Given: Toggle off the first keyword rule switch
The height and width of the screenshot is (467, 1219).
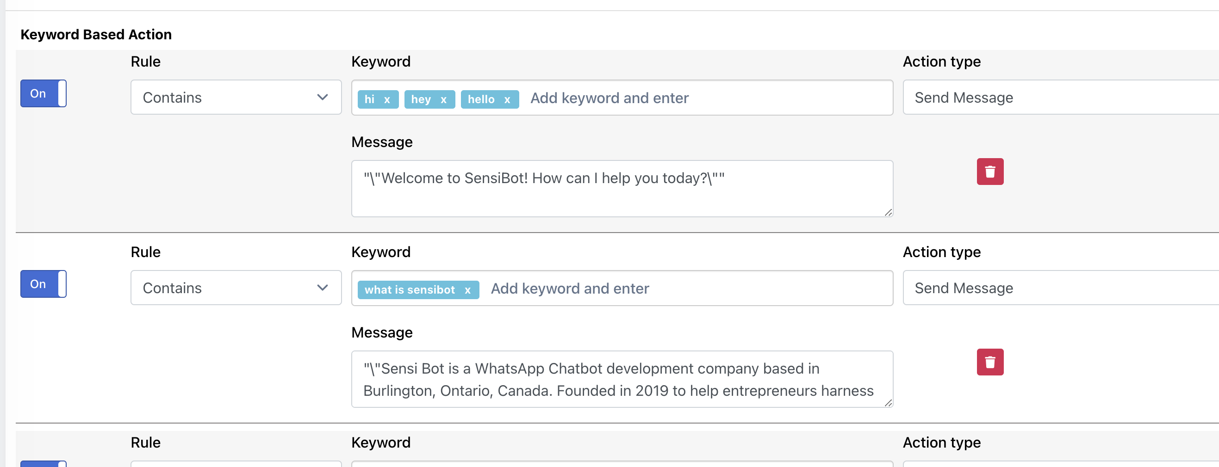Looking at the screenshot, I should pos(43,93).
